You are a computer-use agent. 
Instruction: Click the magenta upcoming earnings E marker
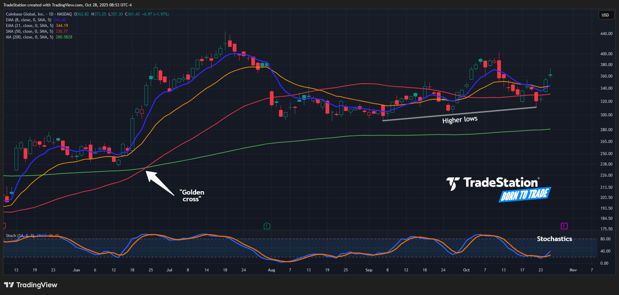click(564, 226)
